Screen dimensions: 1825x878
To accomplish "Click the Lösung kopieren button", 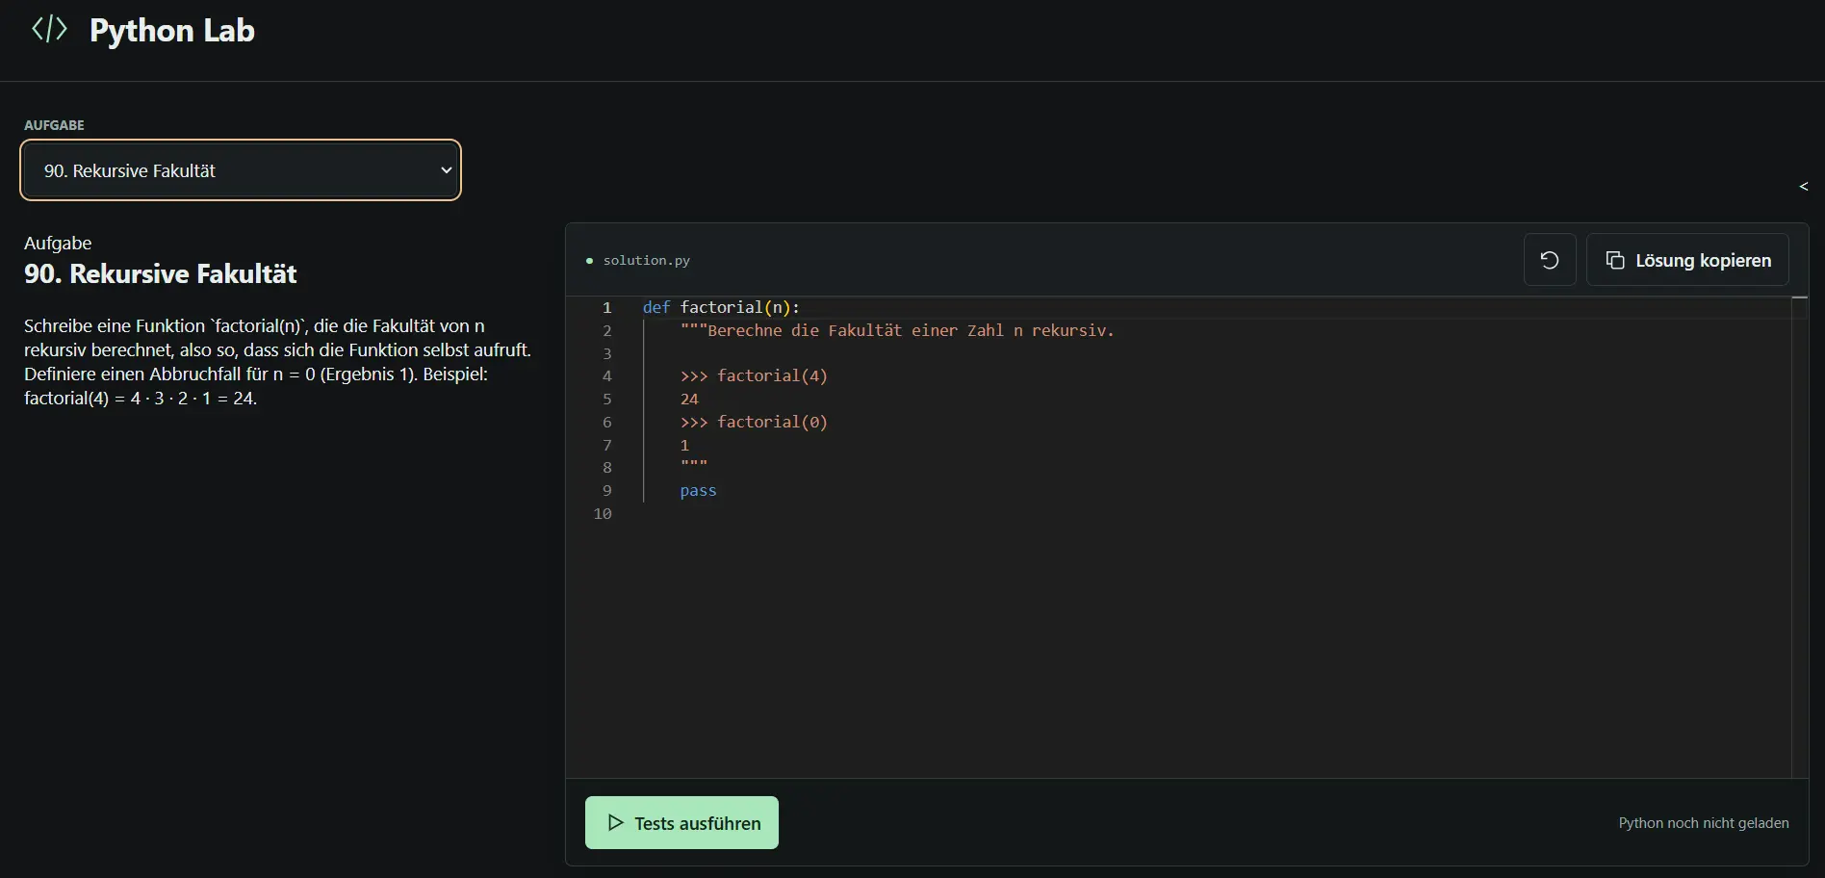I will (x=1687, y=260).
